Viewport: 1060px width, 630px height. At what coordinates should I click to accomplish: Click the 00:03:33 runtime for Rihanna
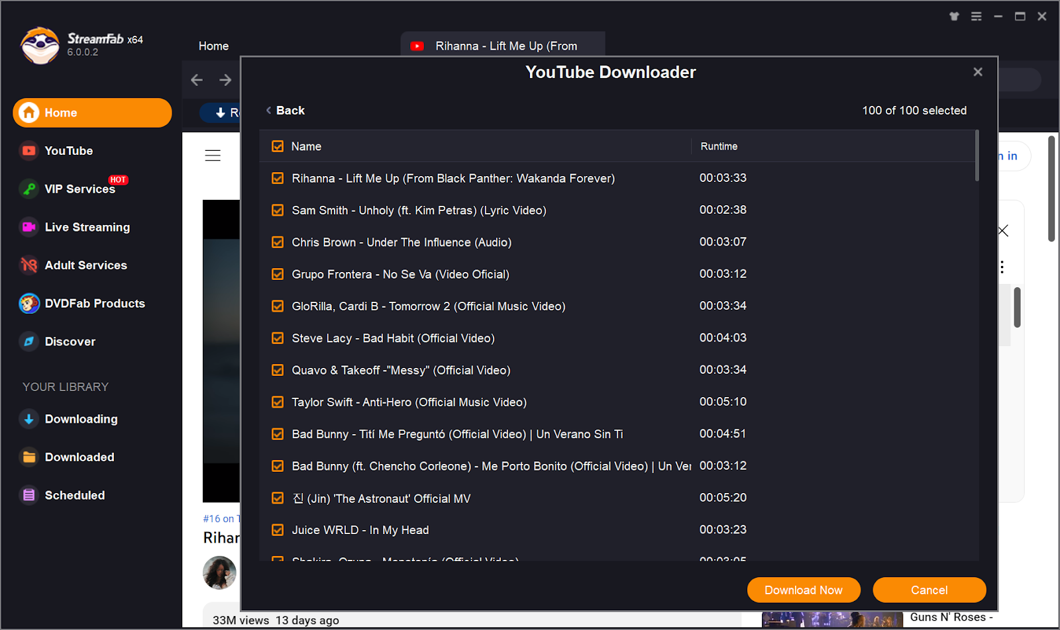pyautogui.click(x=723, y=178)
